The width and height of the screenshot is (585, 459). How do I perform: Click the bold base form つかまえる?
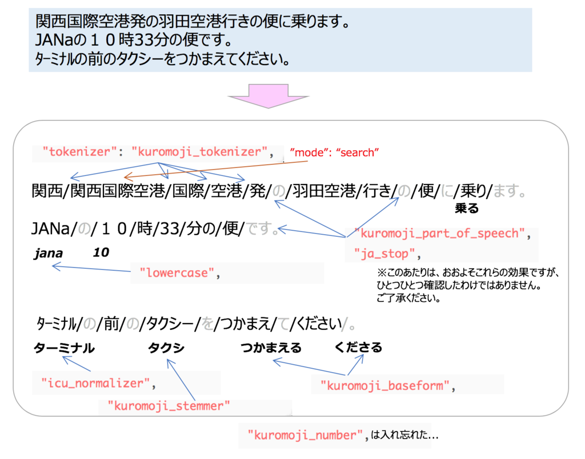pos(271,348)
